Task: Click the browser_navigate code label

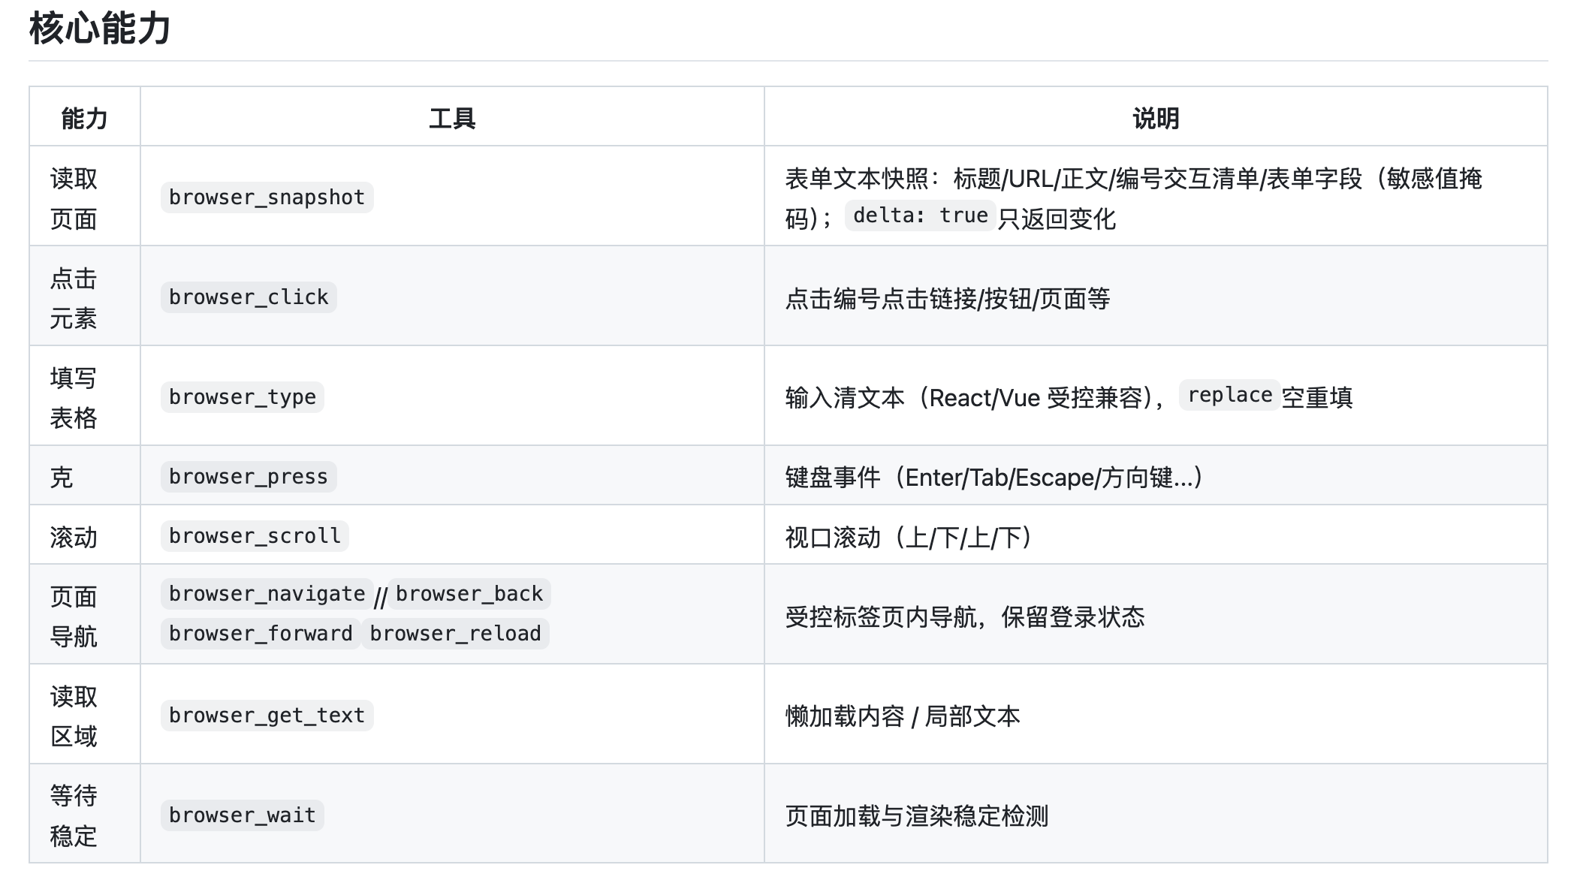Action: (x=267, y=594)
